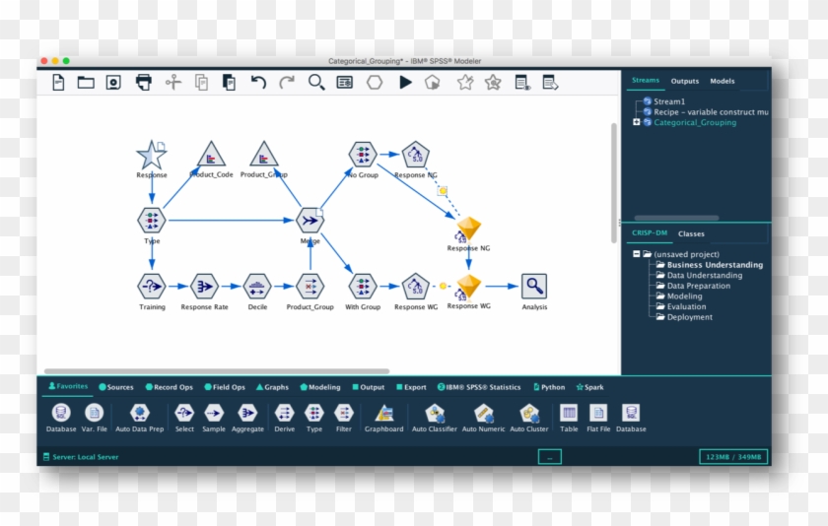This screenshot has width=828, height=526.
Task: Open the Sources palette tab
Action: [x=116, y=387]
